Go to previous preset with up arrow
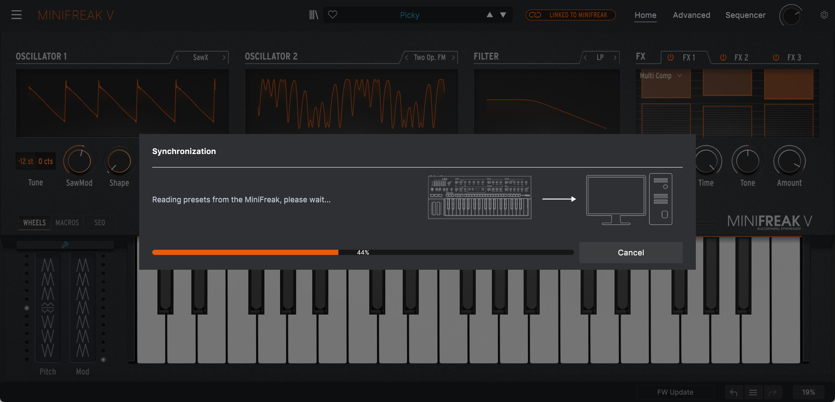Image resolution: width=835 pixels, height=402 pixels. click(x=490, y=15)
